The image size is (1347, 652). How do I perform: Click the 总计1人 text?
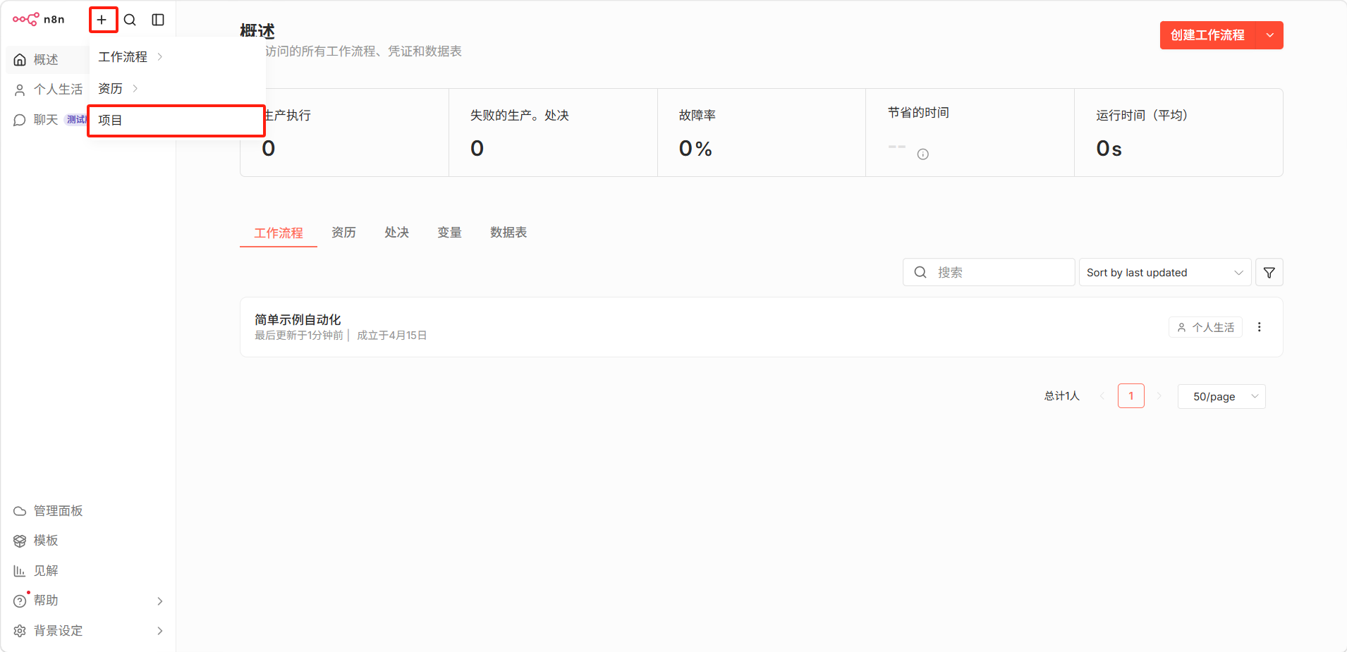tap(1062, 396)
